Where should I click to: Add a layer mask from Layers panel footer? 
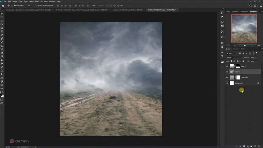click(x=244, y=147)
